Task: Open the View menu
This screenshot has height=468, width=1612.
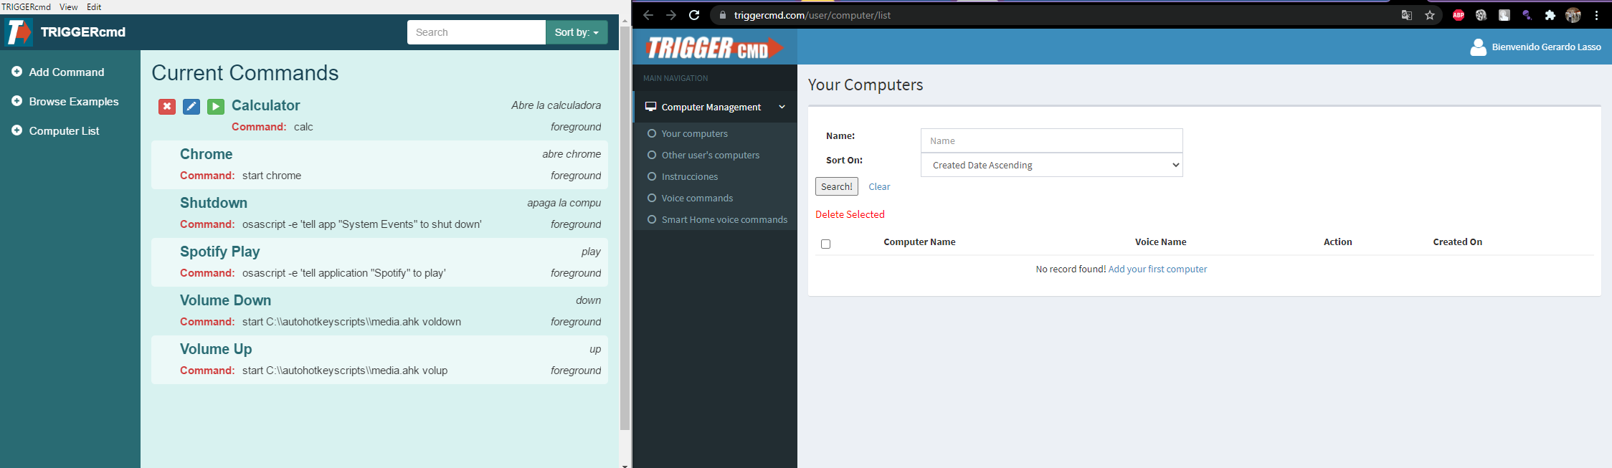Action: coord(69,6)
